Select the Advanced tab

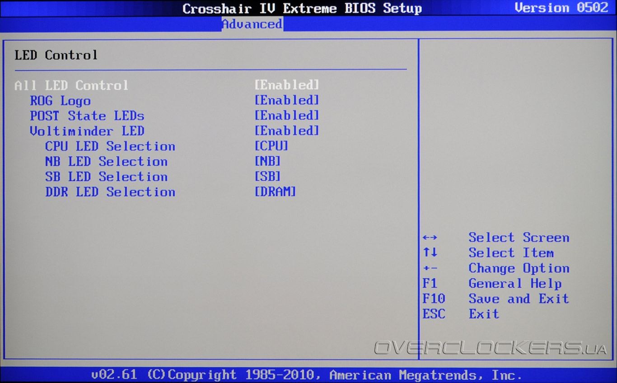coord(252,24)
